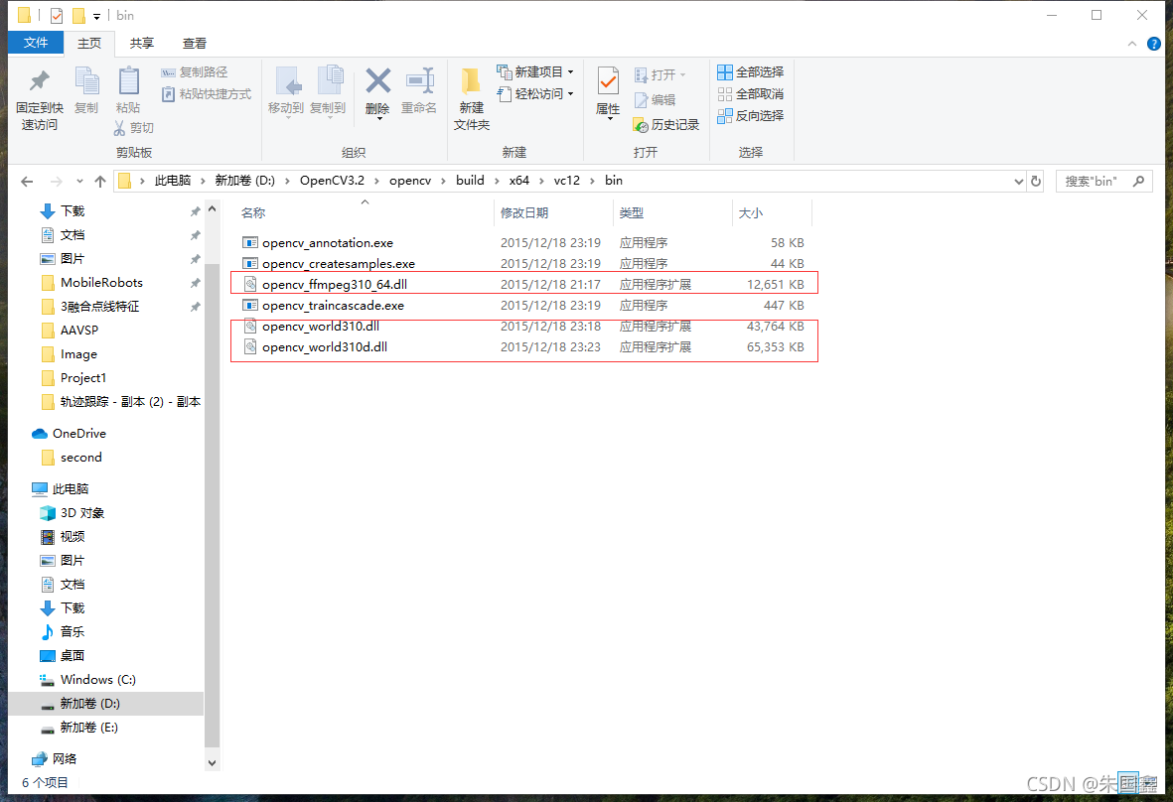1173x802 pixels.
Task: Click build in the address breadcrumb
Action: 470,180
